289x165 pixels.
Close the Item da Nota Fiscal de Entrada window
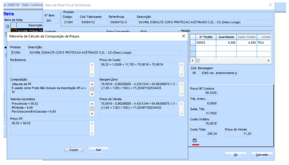point(270,5)
